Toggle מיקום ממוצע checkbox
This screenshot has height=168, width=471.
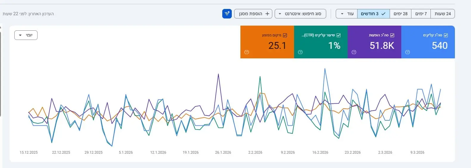click(x=285, y=35)
